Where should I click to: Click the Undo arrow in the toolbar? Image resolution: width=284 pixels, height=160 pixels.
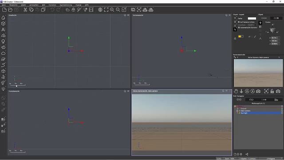pyautogui.click(x=52, y=10)
